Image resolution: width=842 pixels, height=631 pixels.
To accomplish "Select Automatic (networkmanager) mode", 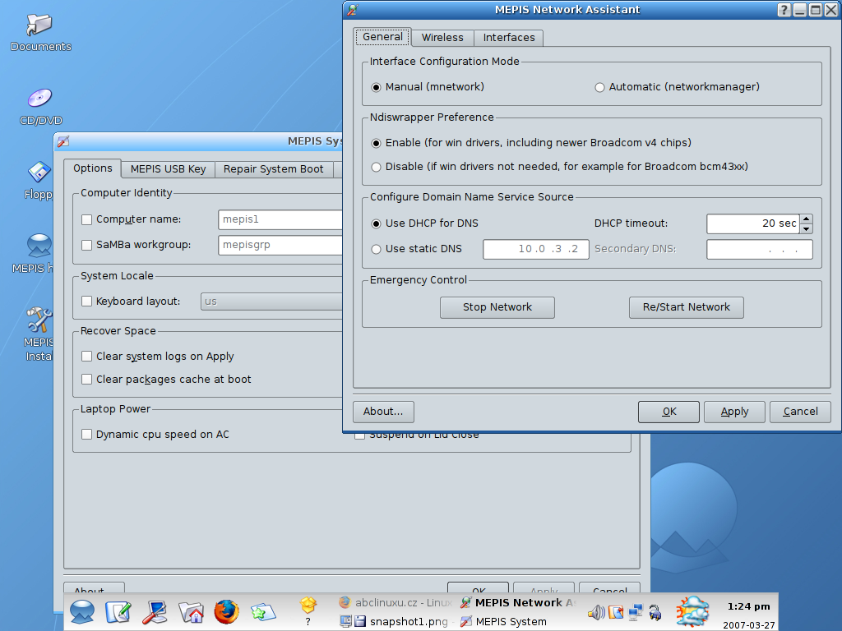I will (x=678, y=87).
